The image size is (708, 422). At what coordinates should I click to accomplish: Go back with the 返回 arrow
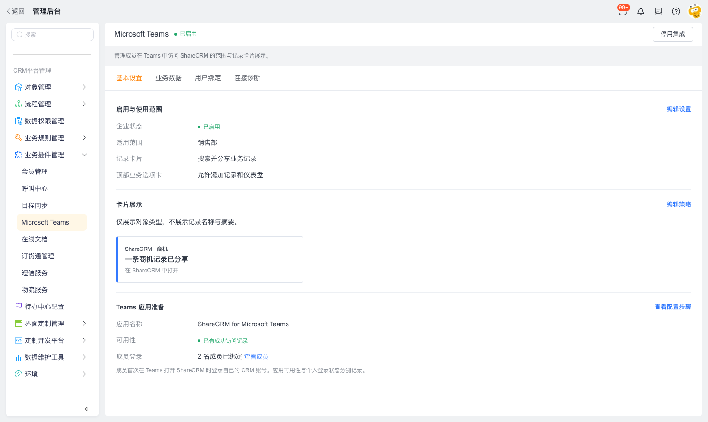(15, 11)
